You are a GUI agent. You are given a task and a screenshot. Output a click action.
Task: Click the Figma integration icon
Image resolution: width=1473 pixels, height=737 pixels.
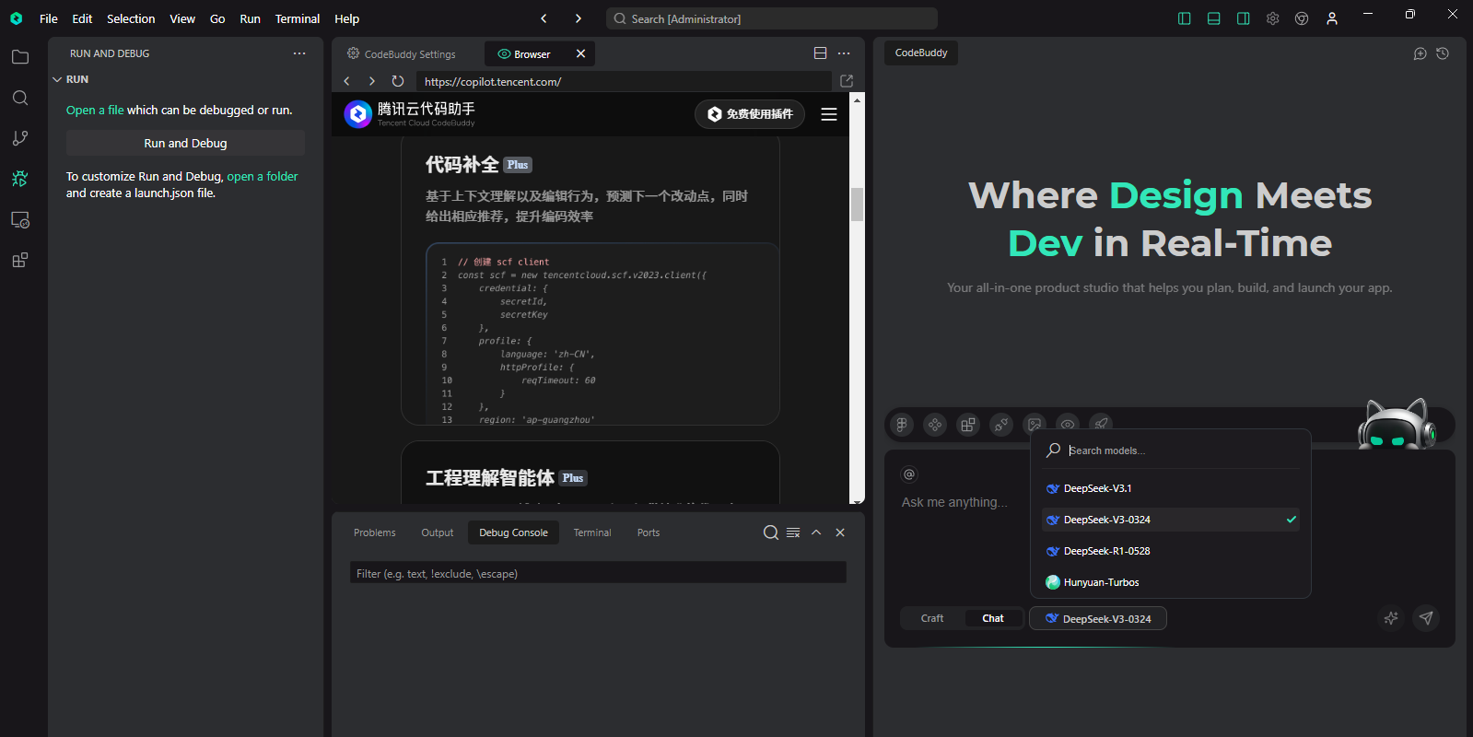[x=902, y=425]
